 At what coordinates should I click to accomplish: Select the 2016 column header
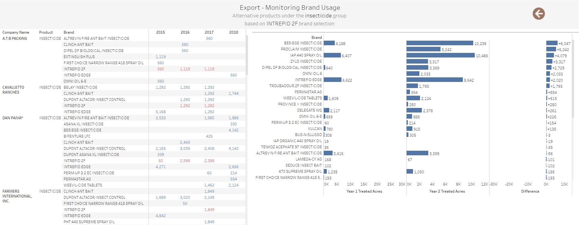coord(185,32)
